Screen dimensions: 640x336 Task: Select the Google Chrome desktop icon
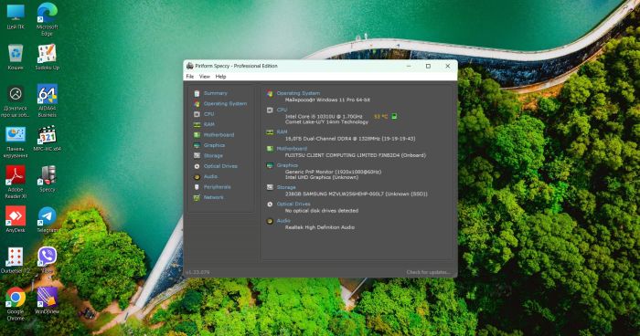tap(16, 304)
